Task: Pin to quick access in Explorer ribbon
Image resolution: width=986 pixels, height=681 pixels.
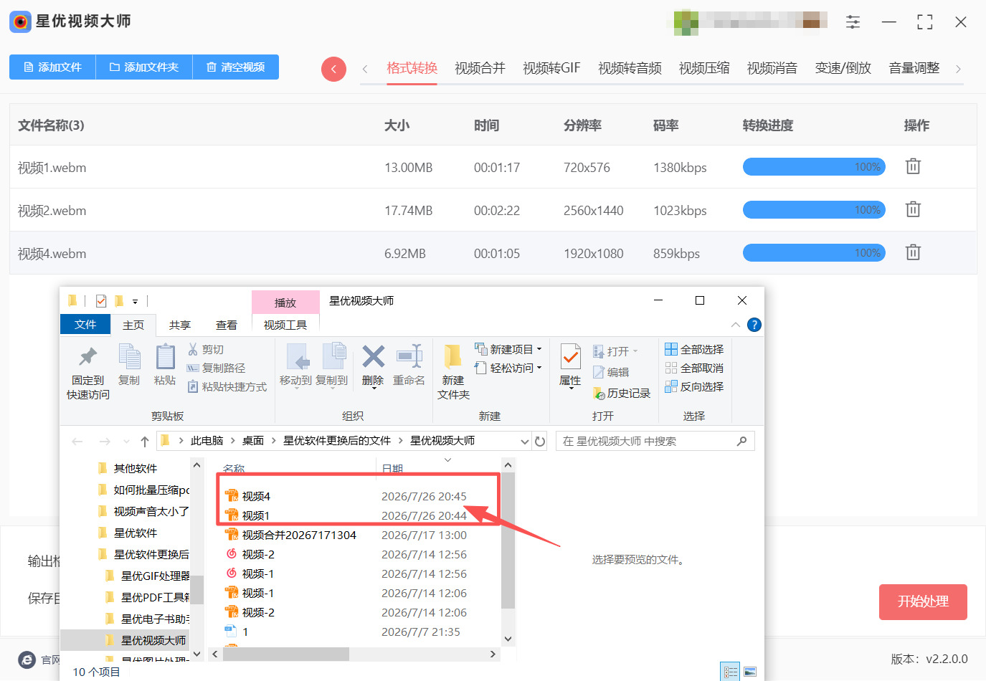Action: coord(88,373)
